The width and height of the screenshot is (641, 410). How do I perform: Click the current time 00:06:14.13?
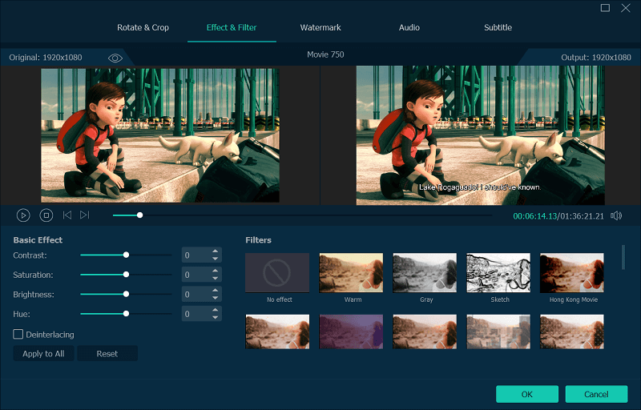534,216
